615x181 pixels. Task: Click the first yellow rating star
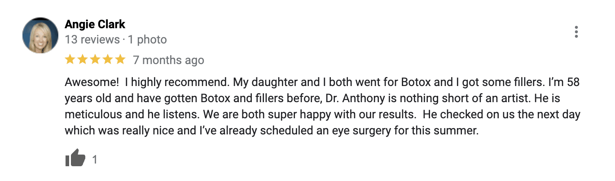70,60
